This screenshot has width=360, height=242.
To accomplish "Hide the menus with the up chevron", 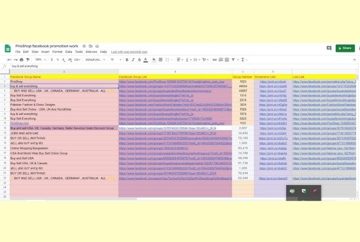I will [354, 60].
